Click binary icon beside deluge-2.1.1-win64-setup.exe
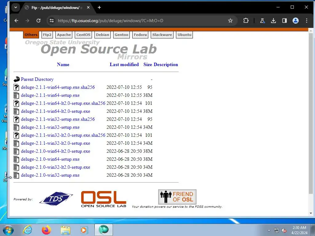This screenshot has height=236, width=315. tap(16, 95)
